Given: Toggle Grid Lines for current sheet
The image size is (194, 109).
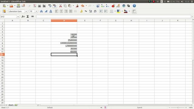Looking at the screenshot, I should pos(134,11).
